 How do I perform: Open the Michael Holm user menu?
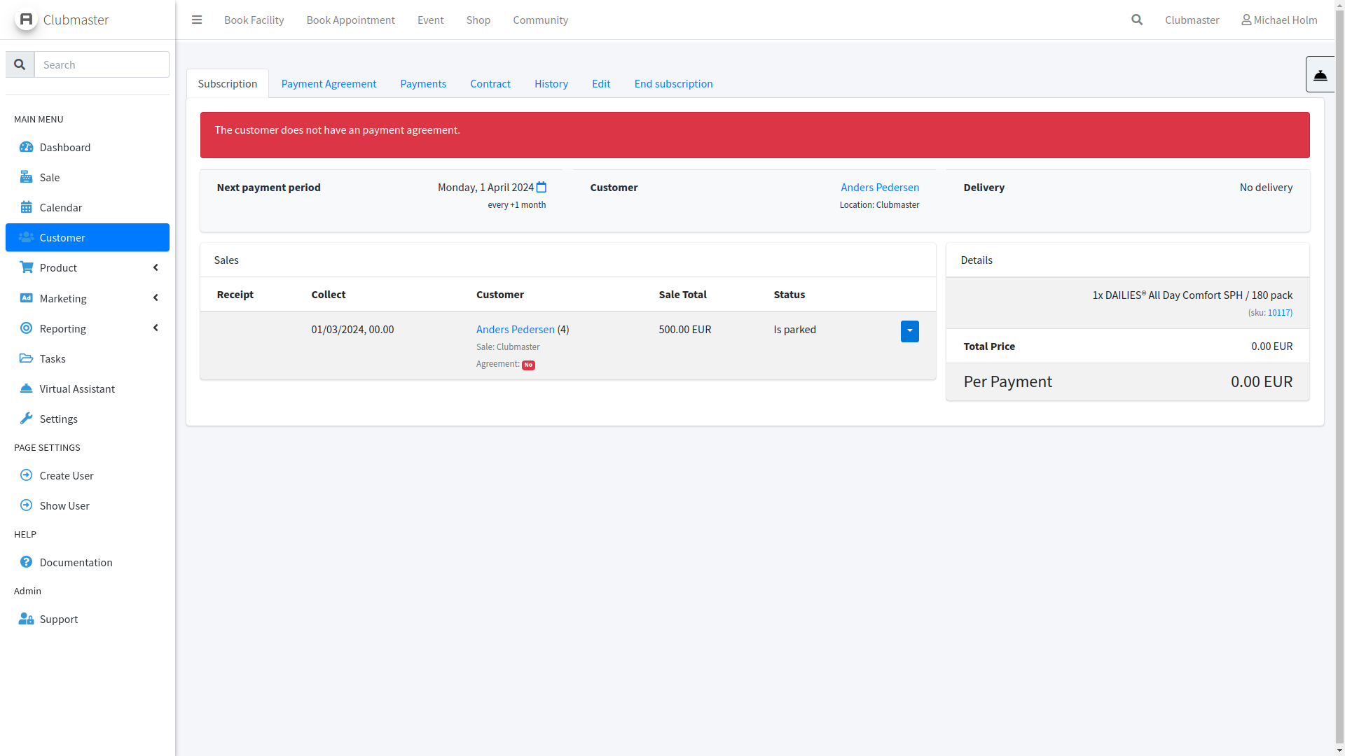(1279, 20)
